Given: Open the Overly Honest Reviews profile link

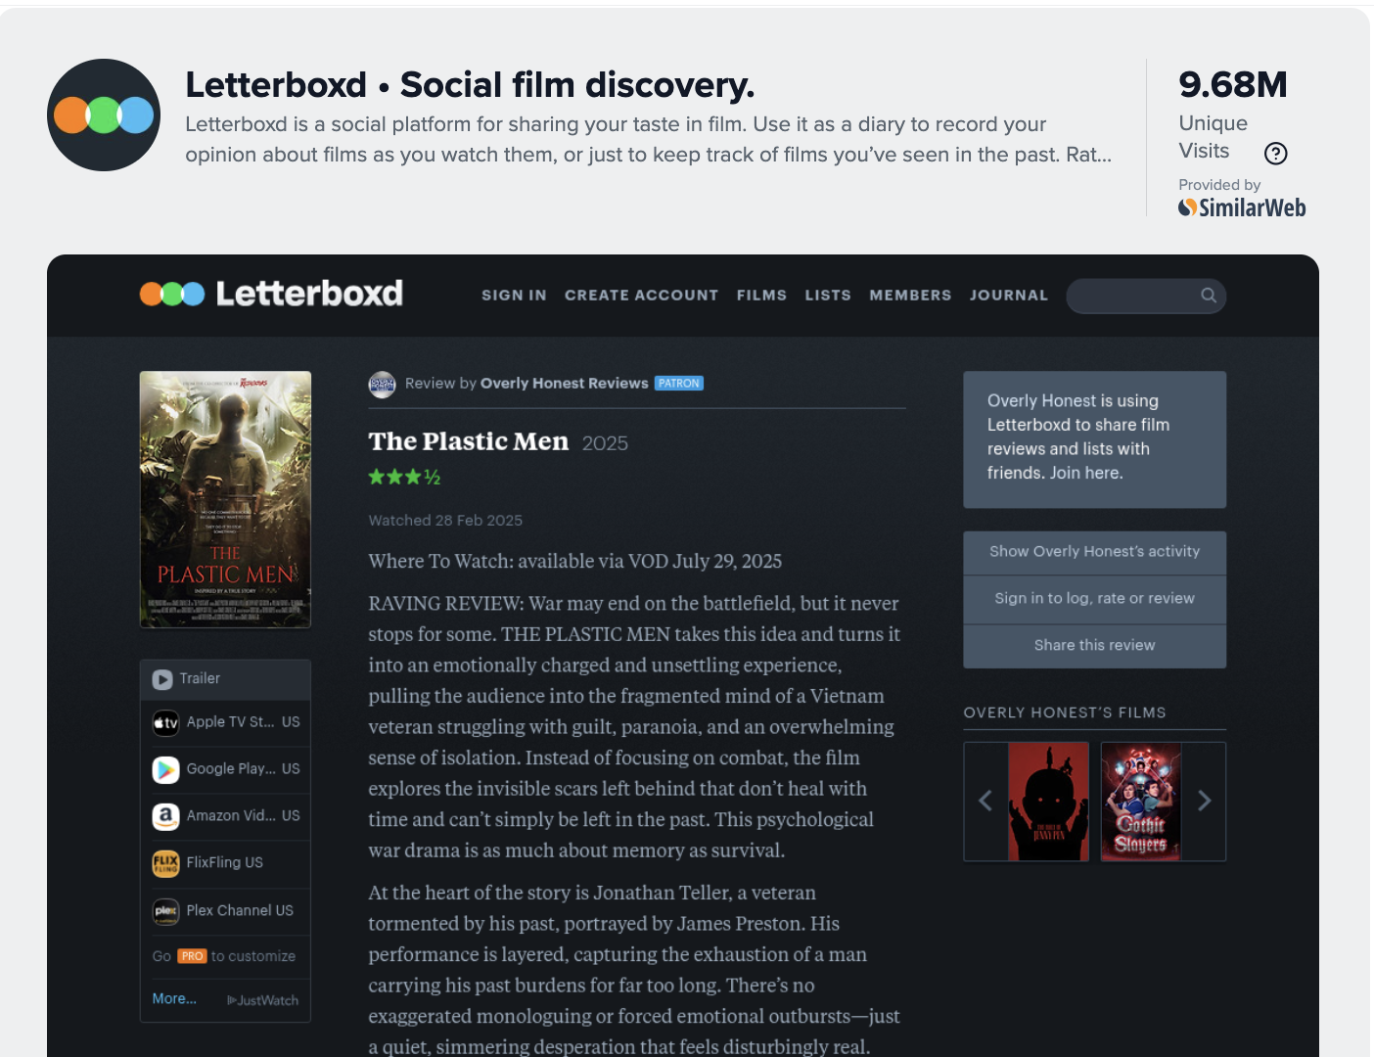Looking at the screenshot, I should (x=565, y=384).
